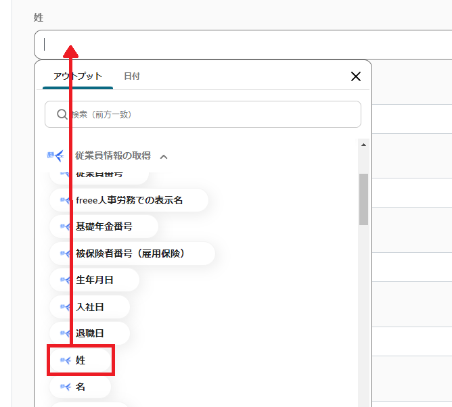
Task: Click the 姓 text input field
Action: click(x=243, y=45)
